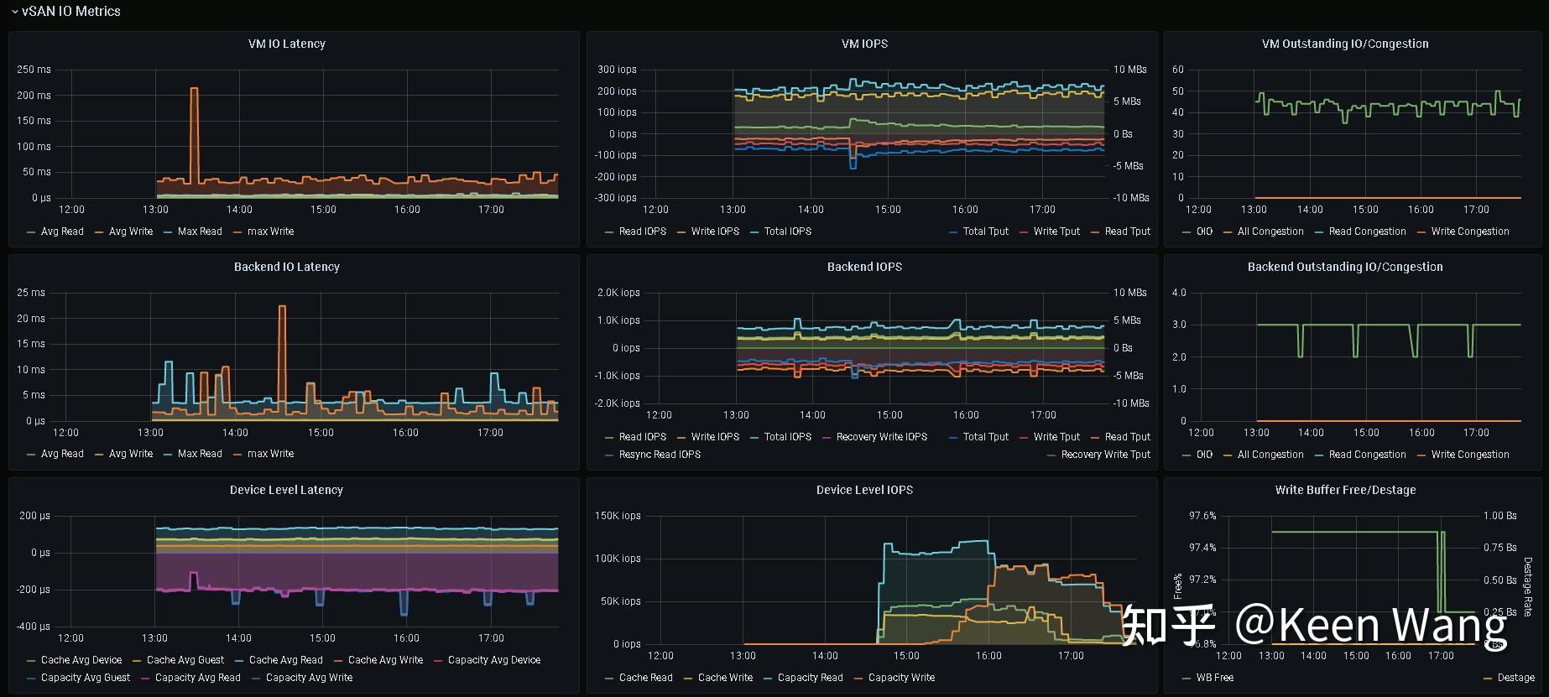Open the Device Level IOPS panel title menu
The height and width of the screenshot is (697, 1549).
click(864, 490)
